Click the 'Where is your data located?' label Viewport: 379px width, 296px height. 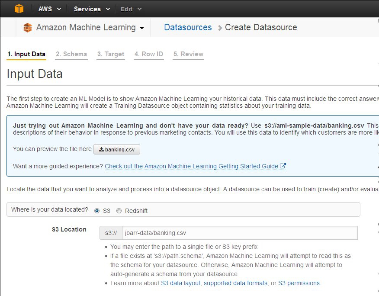[50, 209]
